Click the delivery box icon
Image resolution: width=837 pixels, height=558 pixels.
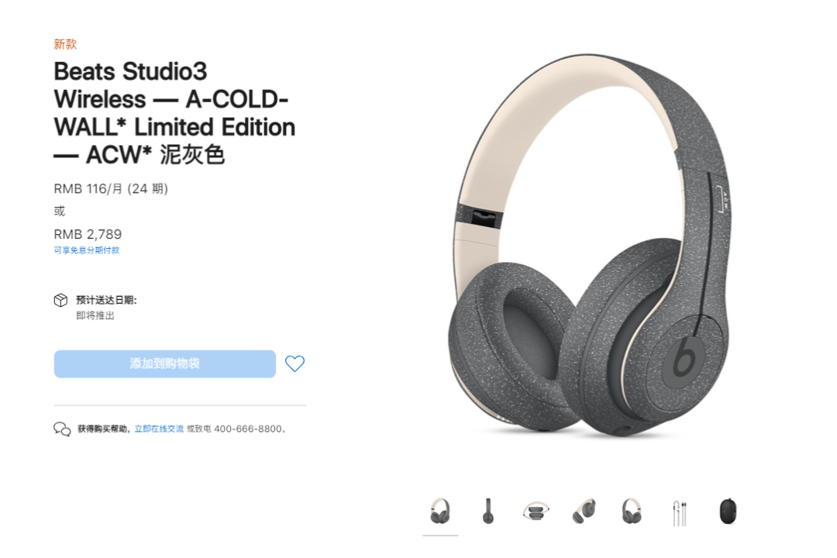tap(61, 300)
